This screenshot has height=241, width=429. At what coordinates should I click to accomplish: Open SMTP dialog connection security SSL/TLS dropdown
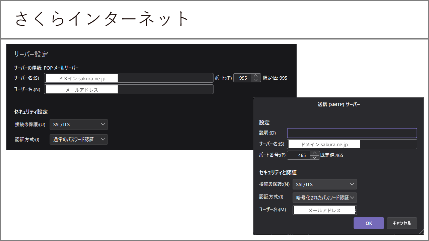point(325,184)
